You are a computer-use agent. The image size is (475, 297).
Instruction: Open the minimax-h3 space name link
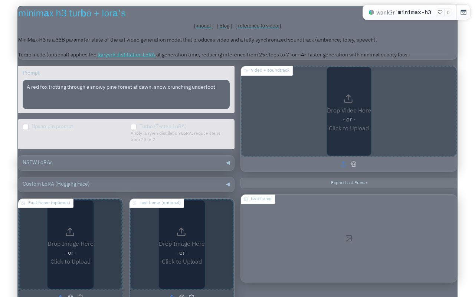tap(415, 12)
